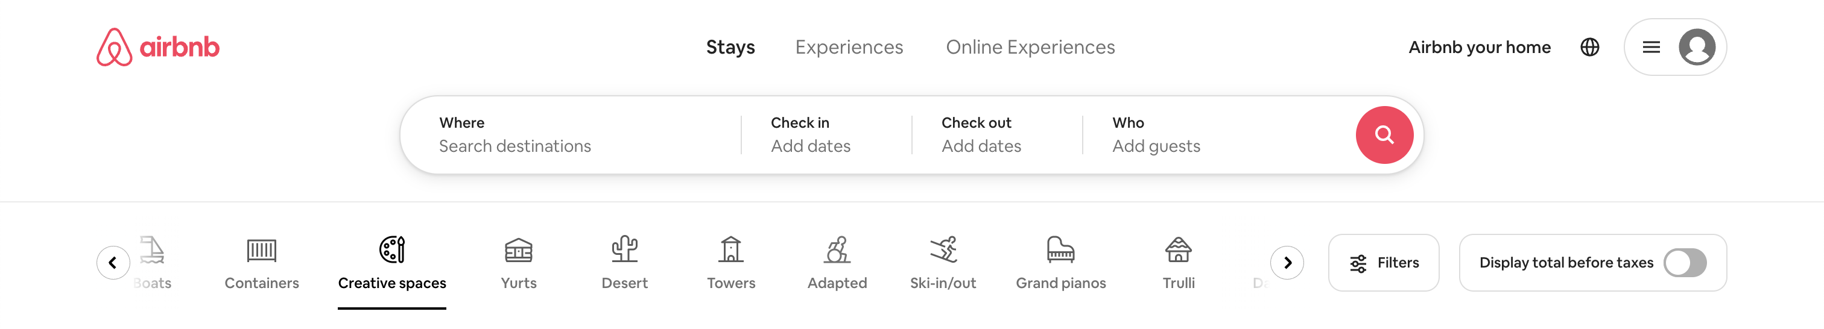Click the Search destinations field
This screenshot has height=329, width=1824.
click(571, 134)
